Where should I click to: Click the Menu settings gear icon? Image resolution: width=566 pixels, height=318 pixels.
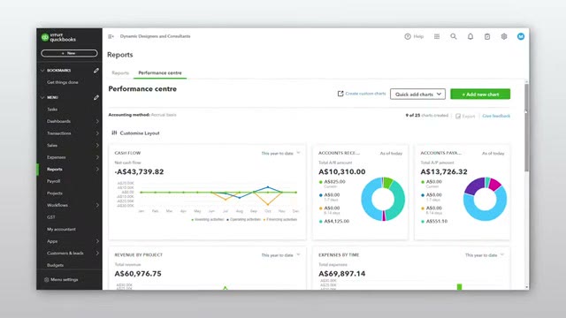(46, 280)
